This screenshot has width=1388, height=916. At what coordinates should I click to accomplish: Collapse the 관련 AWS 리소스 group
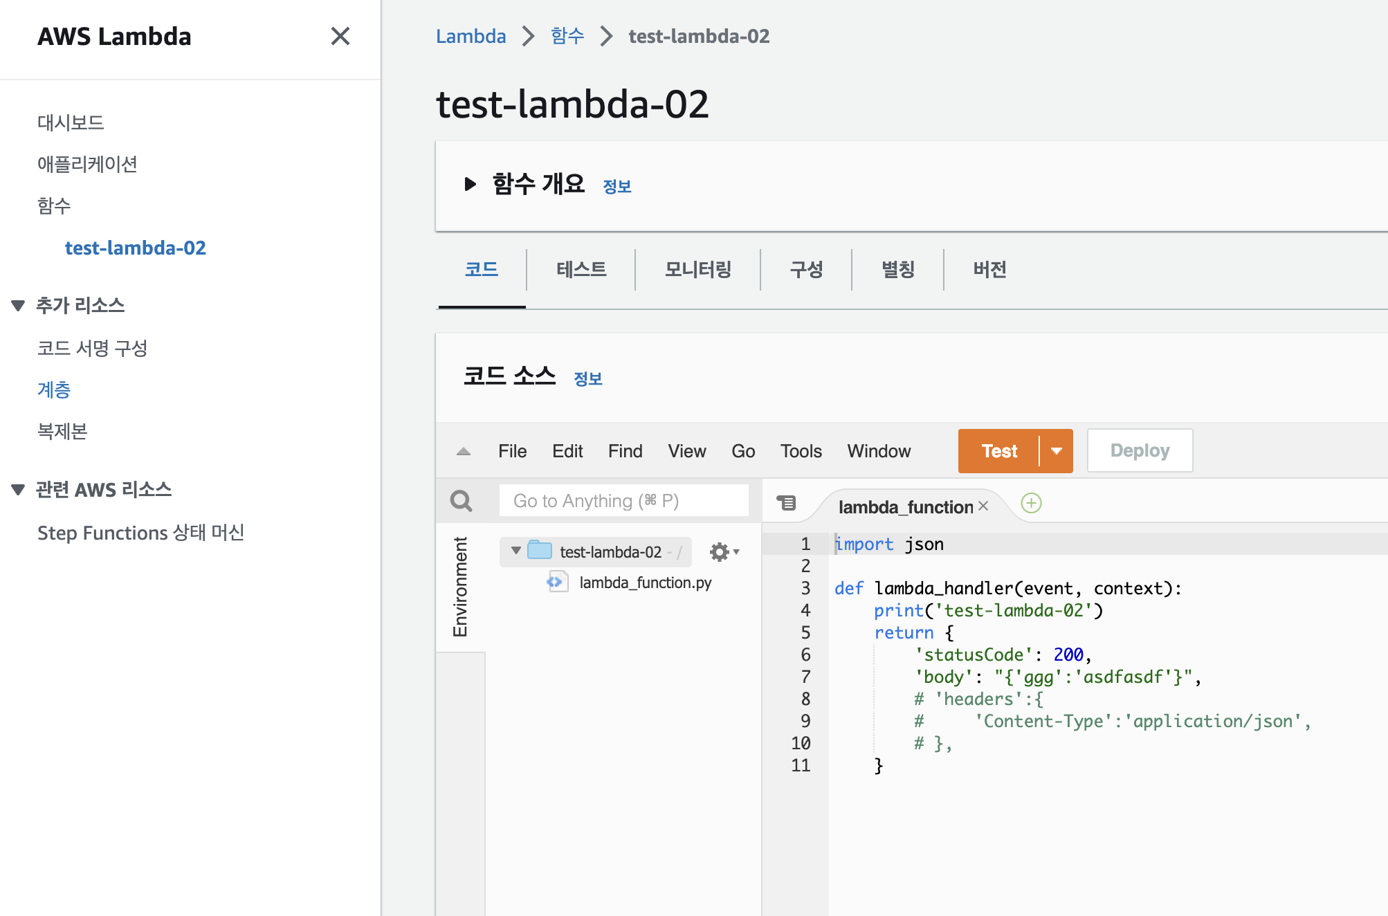tap(19, 489)
